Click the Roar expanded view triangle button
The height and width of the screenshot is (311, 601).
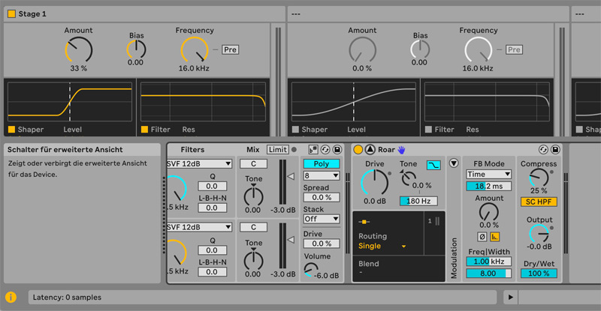pyautogui.click(x=370, y=150)
